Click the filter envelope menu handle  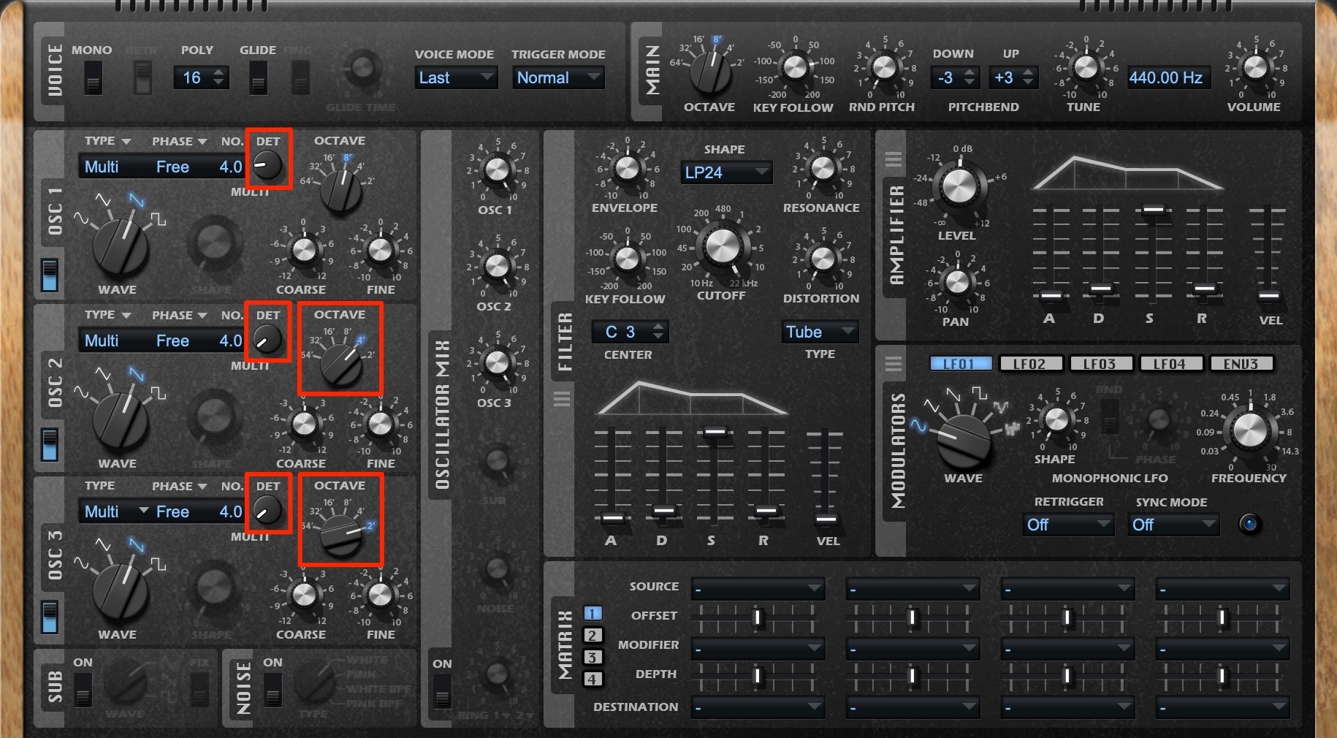(x=562, y=399)
